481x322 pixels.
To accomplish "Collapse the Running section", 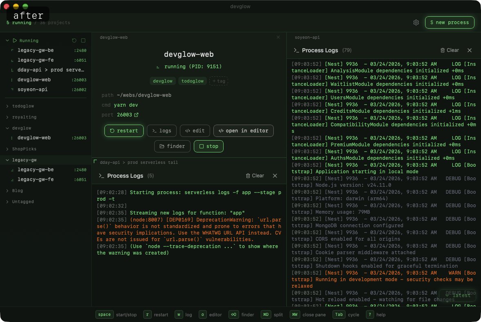I will tap(7, 40).
